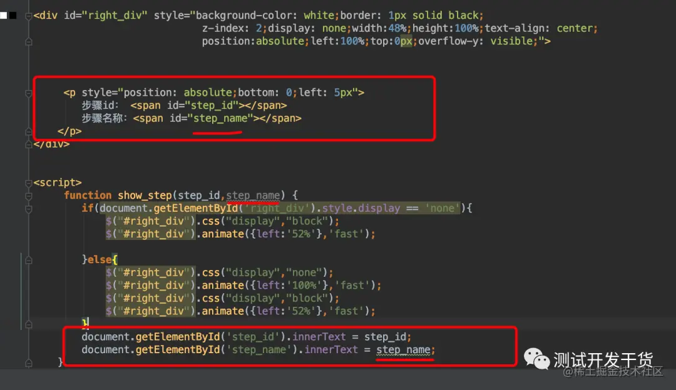
Task: Click fold marker on the position:absolute style line
Action: (28, 42)
